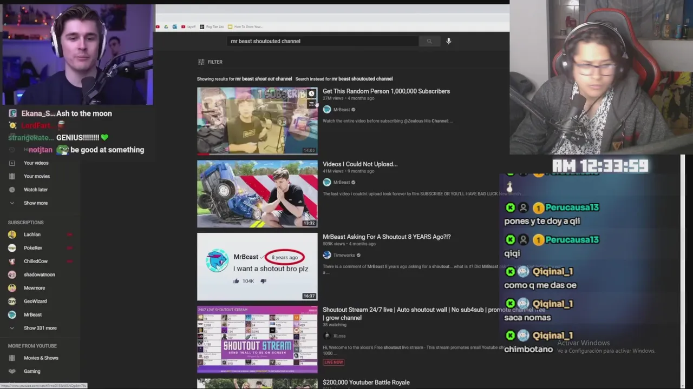
Task: Open ChilledCow channel avatar
Action: click(x=12, y=261)
